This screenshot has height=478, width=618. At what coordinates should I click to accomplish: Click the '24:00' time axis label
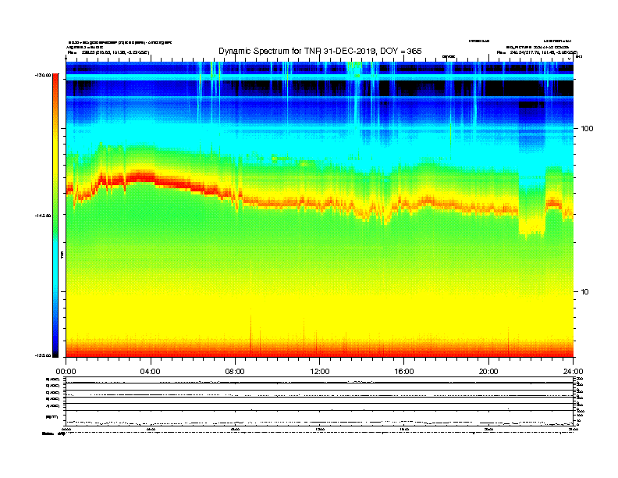coord(573,372)
